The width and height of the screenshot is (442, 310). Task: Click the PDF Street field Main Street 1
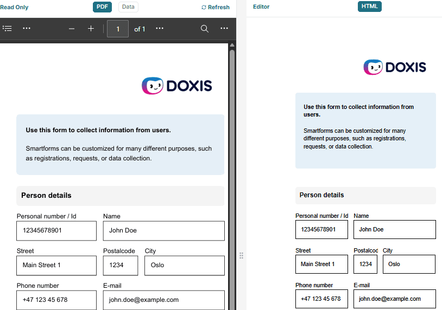tap(56, 265)
